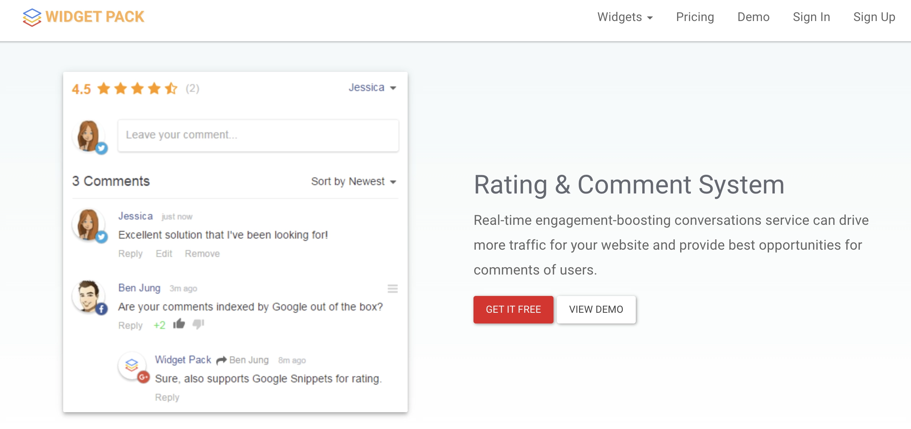Click the third orange rating star
The height and width of the screenshot is (429, 911).
(137, 88)
